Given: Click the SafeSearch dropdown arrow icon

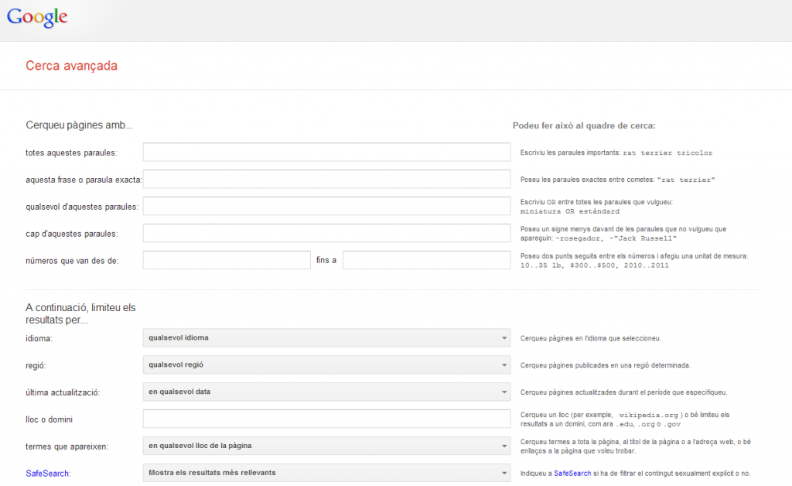Looking at the screenshot, I should pos(504,473).
